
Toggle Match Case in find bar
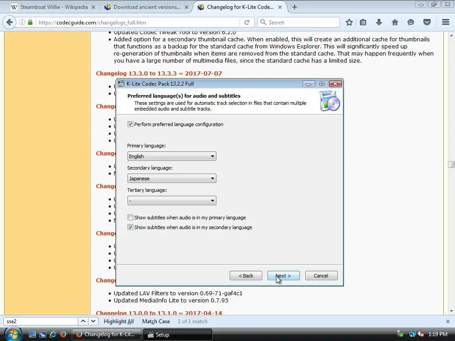click(x=156, y=321)
